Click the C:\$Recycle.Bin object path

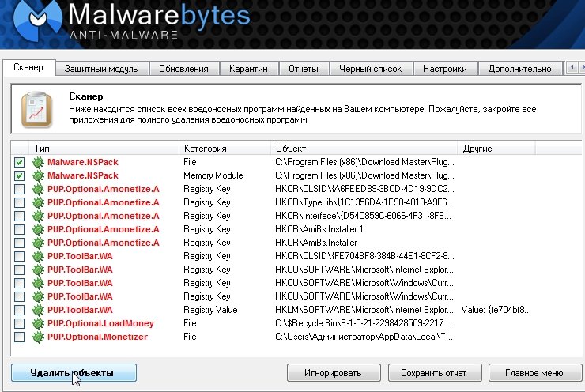click(x=363, y=323)
